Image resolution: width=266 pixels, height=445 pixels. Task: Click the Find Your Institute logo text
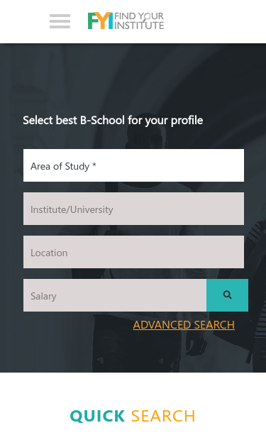139,21
